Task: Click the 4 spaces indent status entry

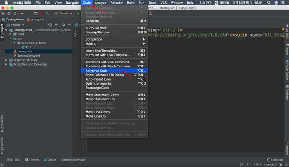Action: 270,164
